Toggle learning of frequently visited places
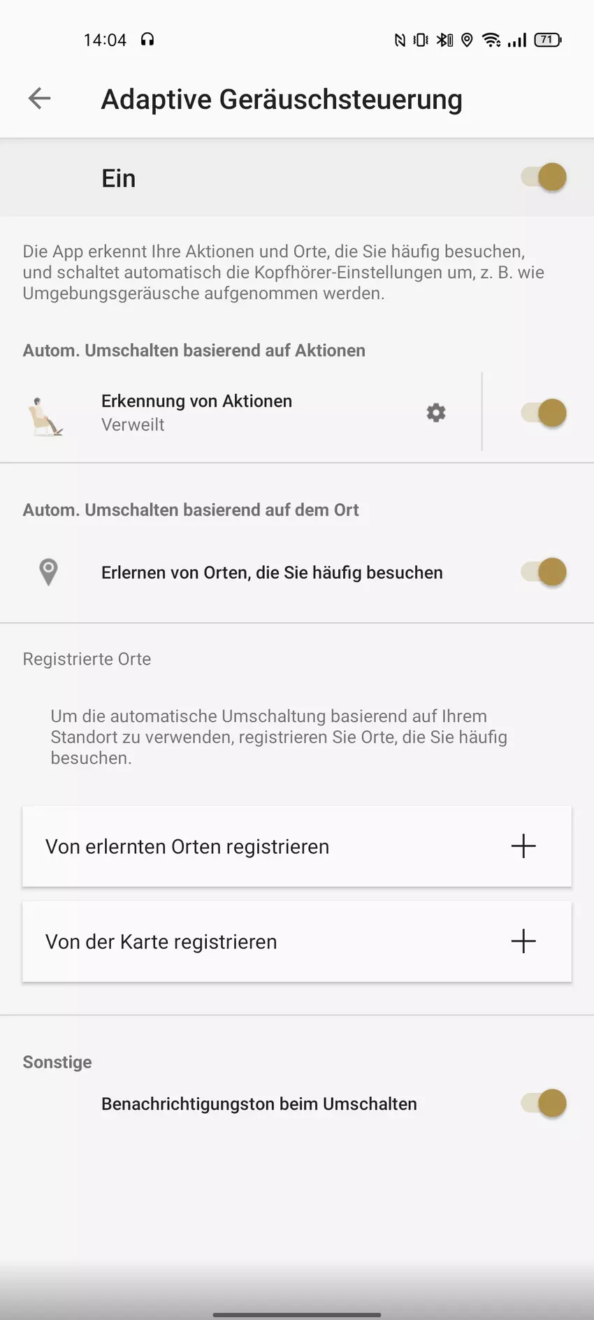Viewport: 594px width, 1320px height. pos(544,572)
